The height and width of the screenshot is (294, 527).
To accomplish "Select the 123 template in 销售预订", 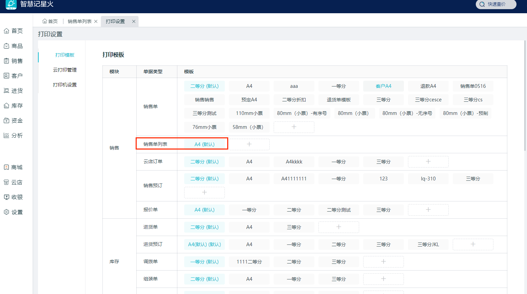I will click(384, 179).
